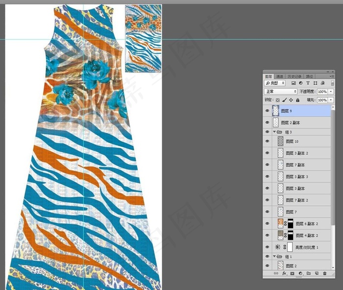Screen dimensions: 343x290
Task: Click the lock image pixels brush icon
Action: [x=284, y=100]
